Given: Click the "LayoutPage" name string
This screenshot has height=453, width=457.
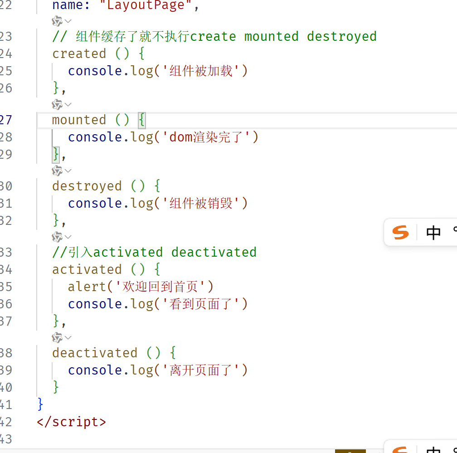Looking at the screenshot, I should [146, 5].
